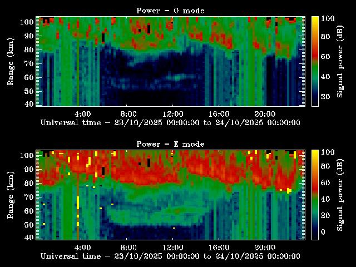Viewport: 356px width, 267px height.
Task: Click the "Power - E mode" plot title
Action: click(170, 144)
